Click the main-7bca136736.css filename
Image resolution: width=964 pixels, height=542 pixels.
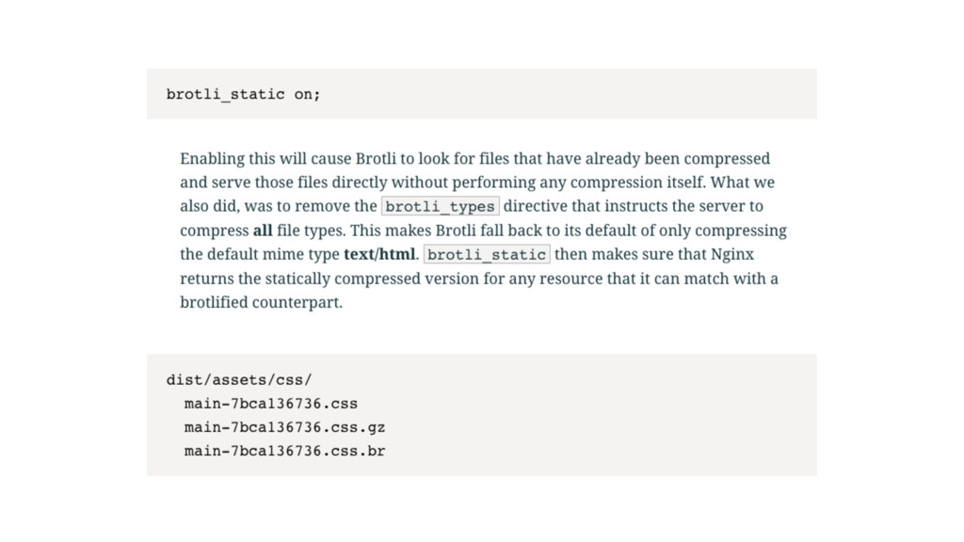point(271,404)
